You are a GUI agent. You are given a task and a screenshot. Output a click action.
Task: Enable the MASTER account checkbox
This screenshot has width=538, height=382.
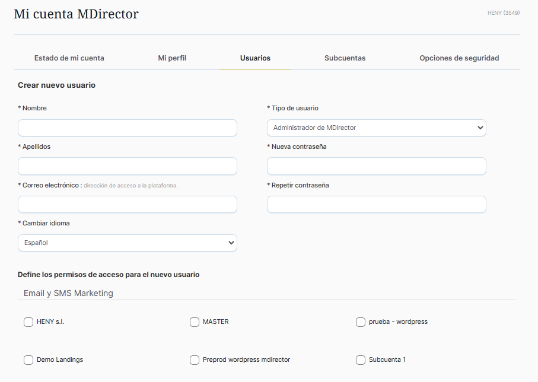[195, 322]
